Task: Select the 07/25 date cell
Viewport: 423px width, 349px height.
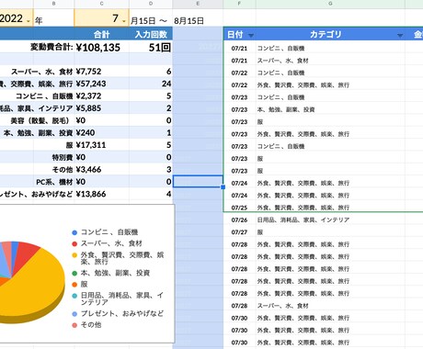Action: 239,208
